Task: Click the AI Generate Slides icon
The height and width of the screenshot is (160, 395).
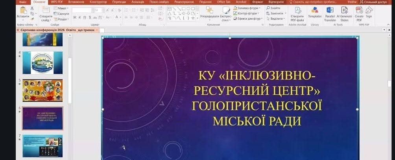Action: tap(344, 10)
